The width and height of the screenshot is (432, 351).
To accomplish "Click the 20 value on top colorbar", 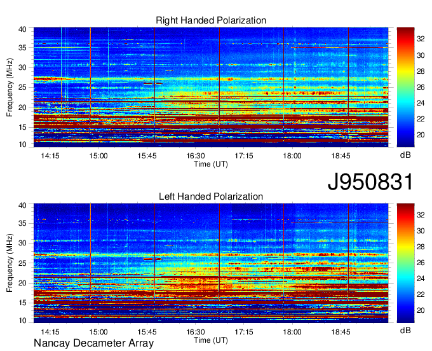I will click(421, 135).
